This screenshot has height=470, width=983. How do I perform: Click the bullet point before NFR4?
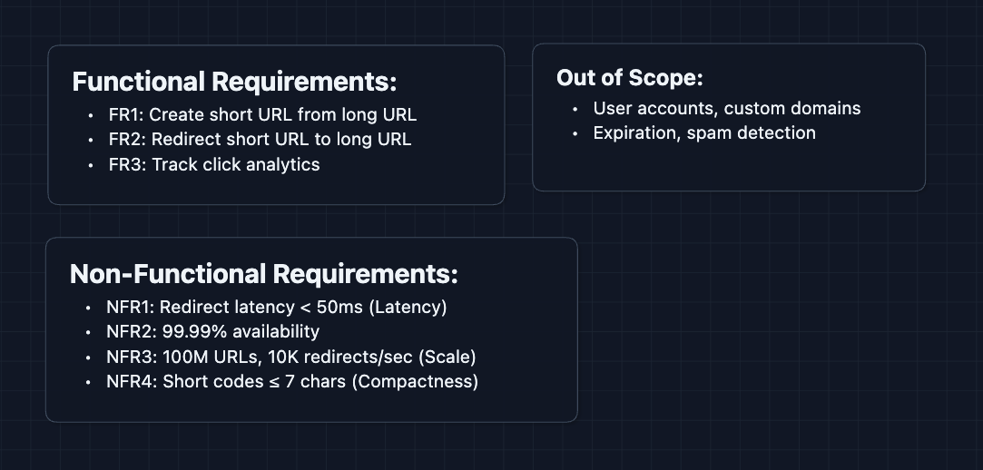click(x=87, y=382)
